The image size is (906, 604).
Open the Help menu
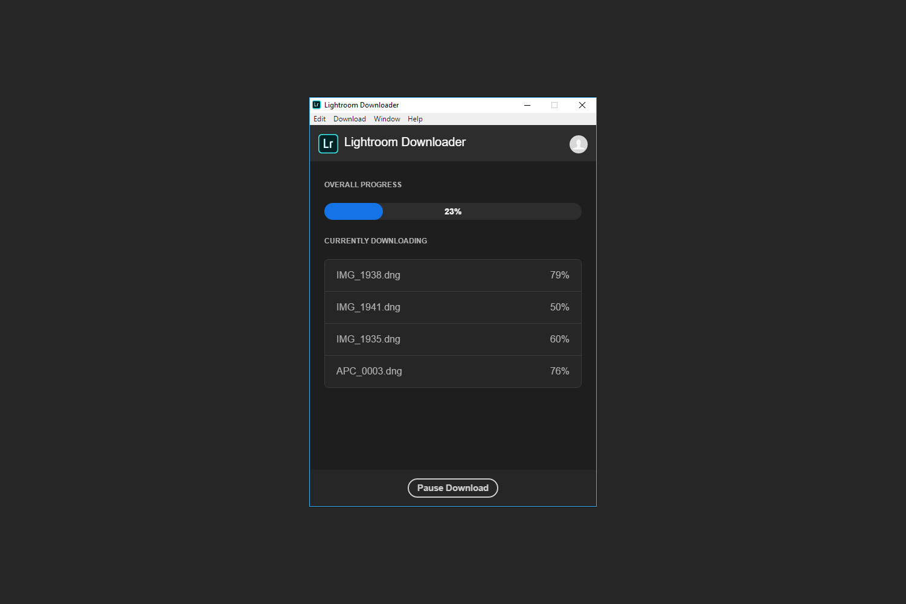point(415,118)
